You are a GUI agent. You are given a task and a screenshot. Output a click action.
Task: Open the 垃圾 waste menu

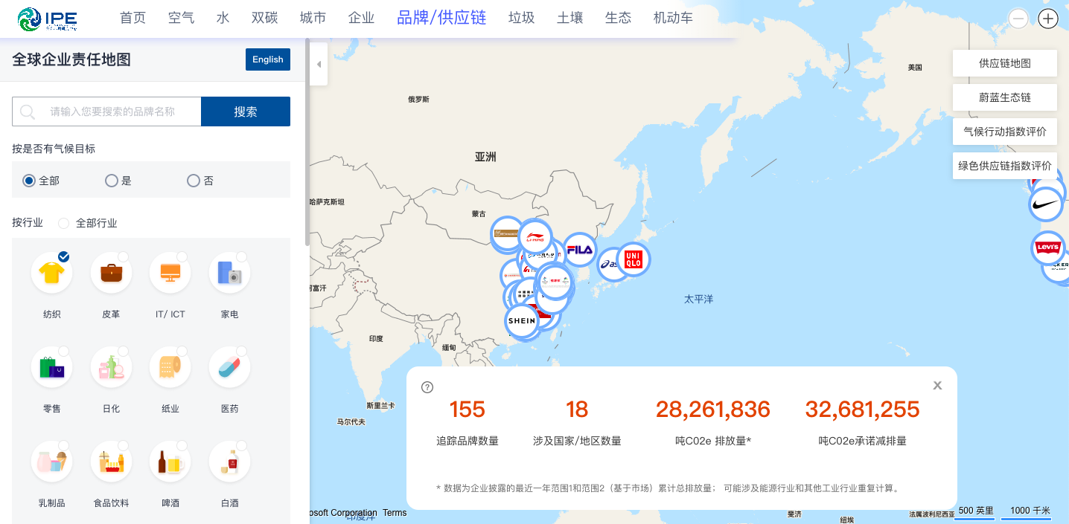pyautogui.click(x=521, y=18)
